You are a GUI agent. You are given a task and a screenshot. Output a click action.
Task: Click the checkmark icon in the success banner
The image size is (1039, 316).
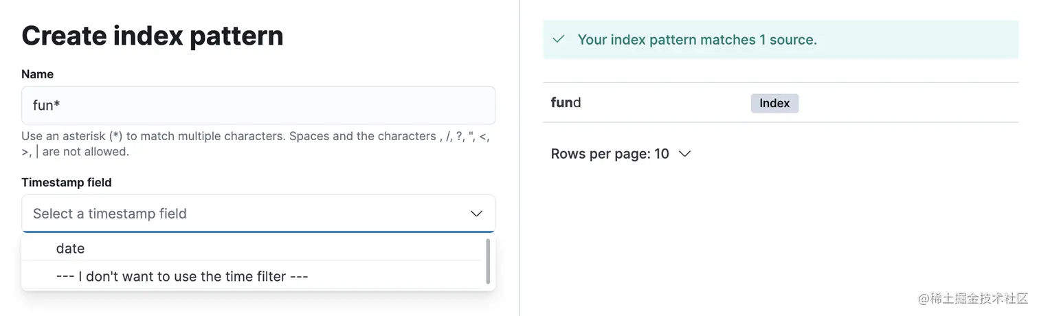pyautogui.click(x=559, y=39)
